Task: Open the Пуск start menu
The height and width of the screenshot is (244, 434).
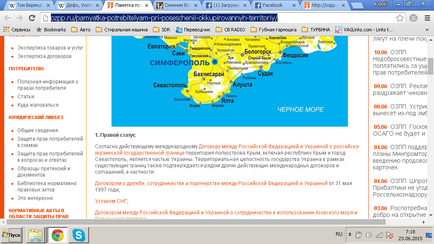Action: (x=11, y=235)
